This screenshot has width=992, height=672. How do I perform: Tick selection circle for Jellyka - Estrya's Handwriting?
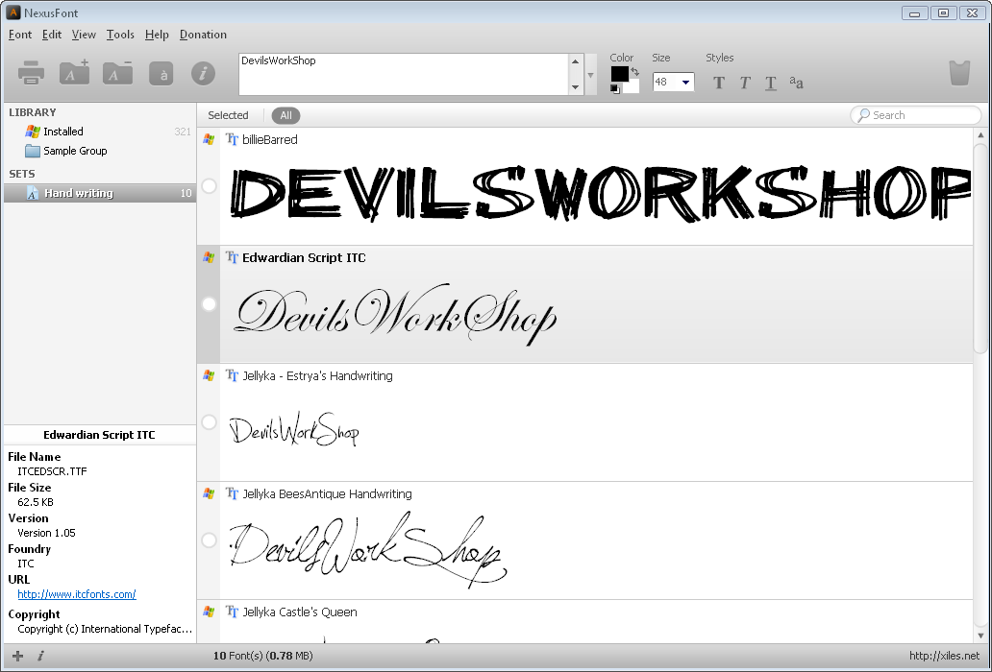click(x=209, y=422)
